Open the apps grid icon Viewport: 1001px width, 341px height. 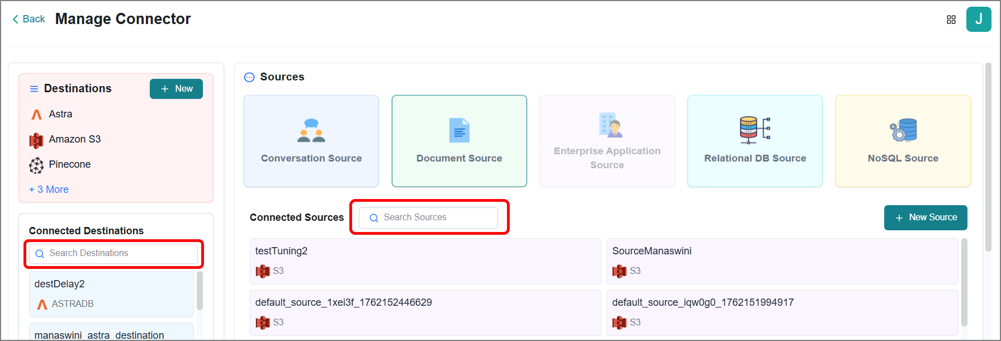pos(951,20)
